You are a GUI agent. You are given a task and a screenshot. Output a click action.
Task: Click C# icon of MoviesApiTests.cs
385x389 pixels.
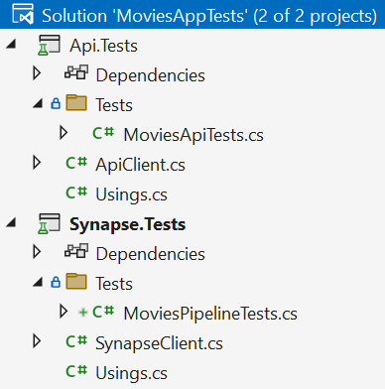(x=103, y=133)
